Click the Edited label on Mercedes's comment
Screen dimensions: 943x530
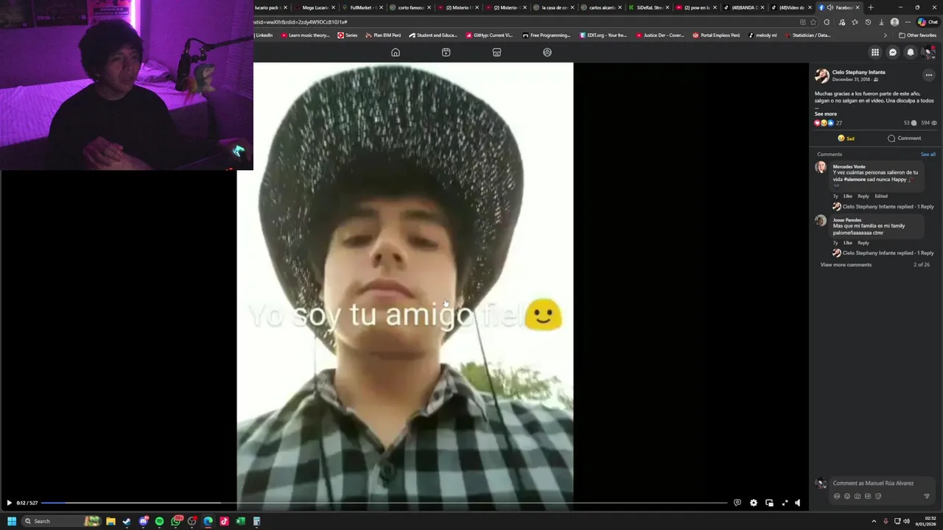pyautogui.click(x=881, y=197)
